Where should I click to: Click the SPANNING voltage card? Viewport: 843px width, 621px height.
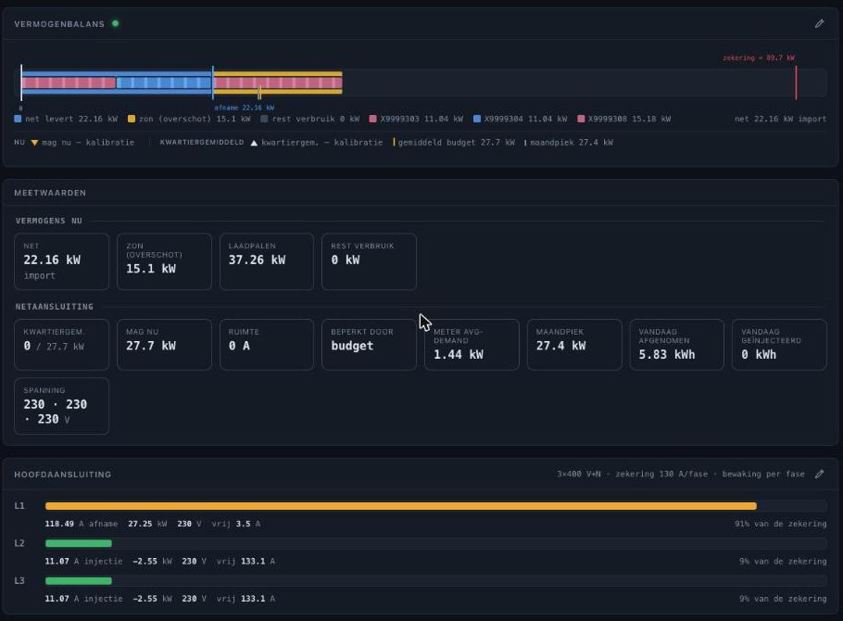pyautogui.click(x=61, y=406)
